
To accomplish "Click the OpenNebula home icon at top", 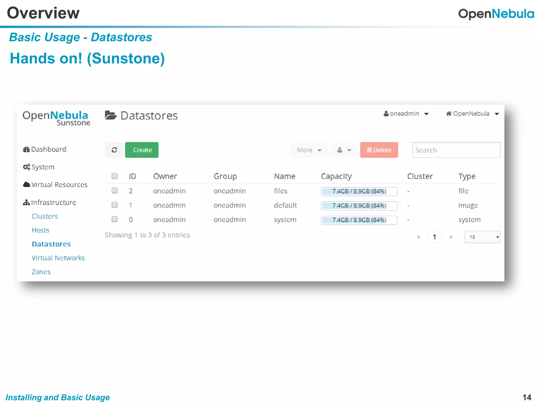I will coord(449,114).
